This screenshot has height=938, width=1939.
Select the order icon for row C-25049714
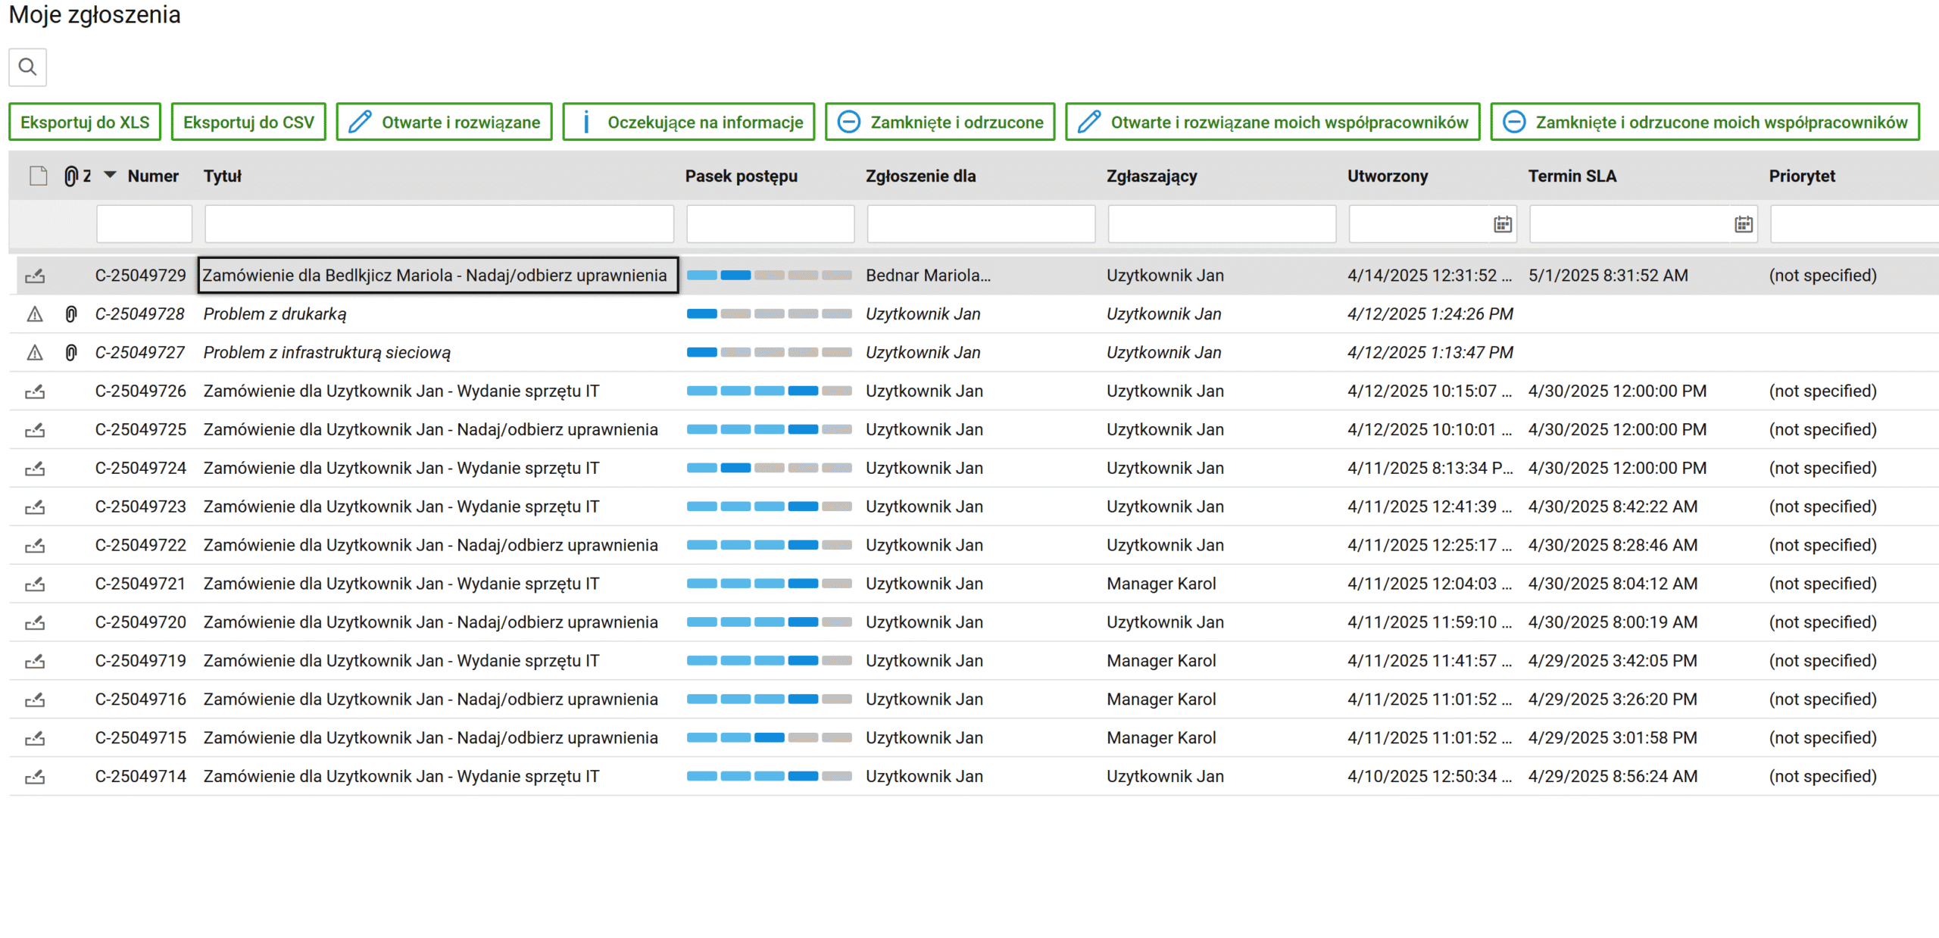tap(35, 777)
